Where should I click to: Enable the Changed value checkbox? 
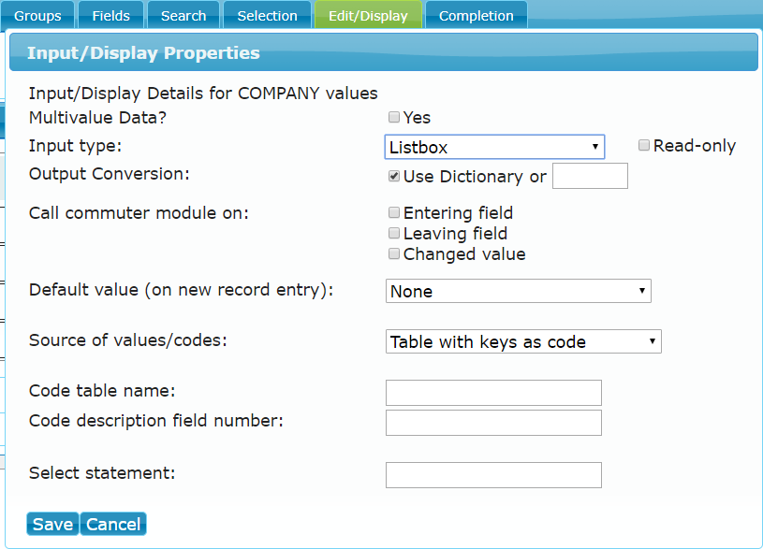394,253
